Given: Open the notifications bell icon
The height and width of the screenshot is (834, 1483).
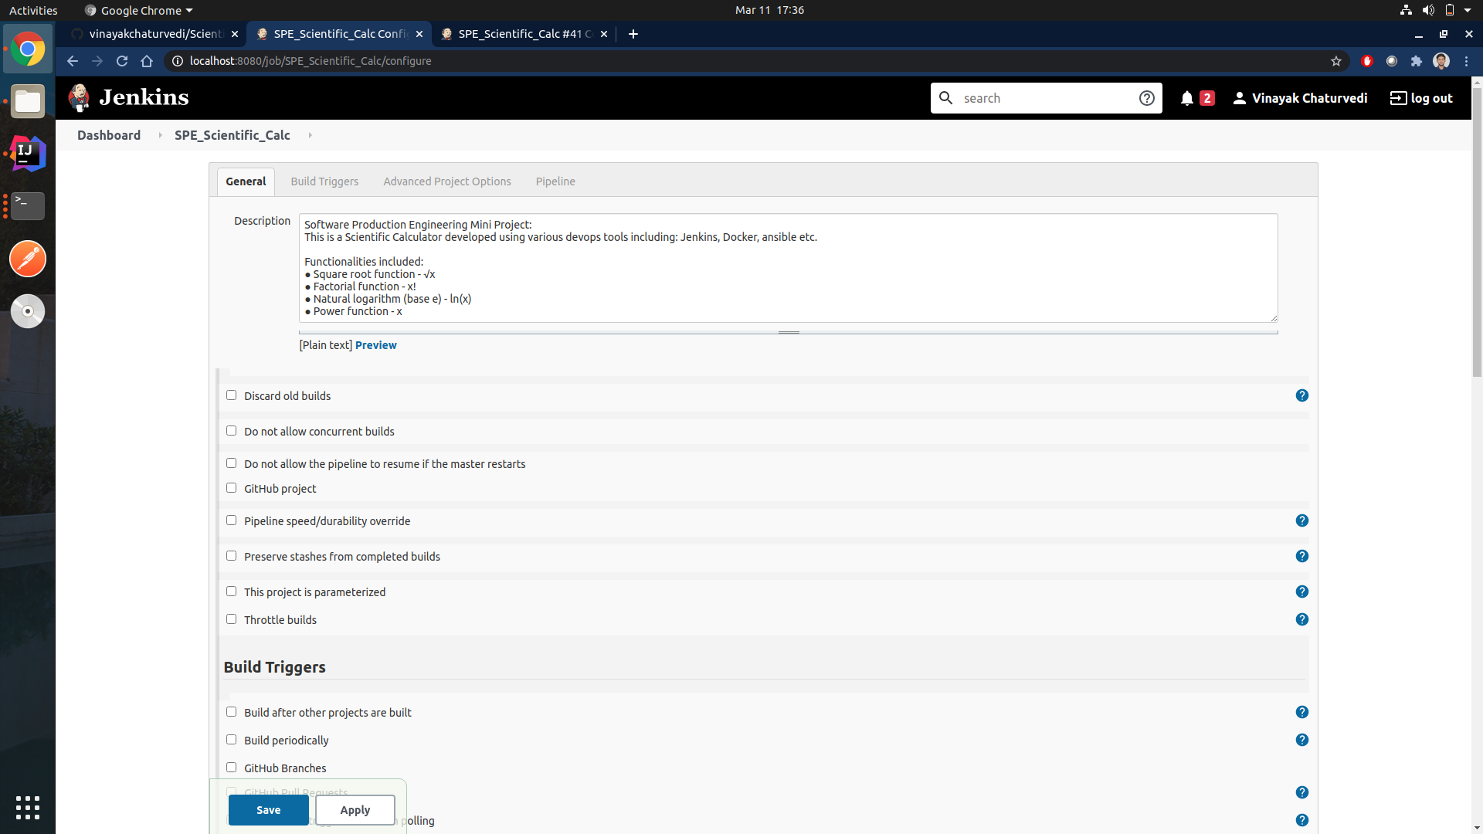Looking at the screenshot, I should point(1187,98).
